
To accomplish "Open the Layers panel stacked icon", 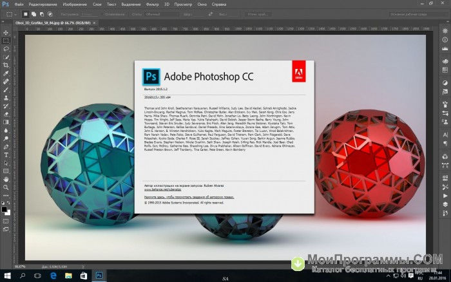I will click(445, 204).
